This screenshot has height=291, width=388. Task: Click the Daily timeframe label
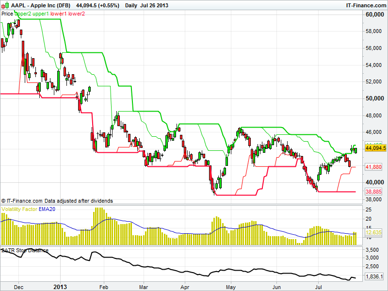131,5
